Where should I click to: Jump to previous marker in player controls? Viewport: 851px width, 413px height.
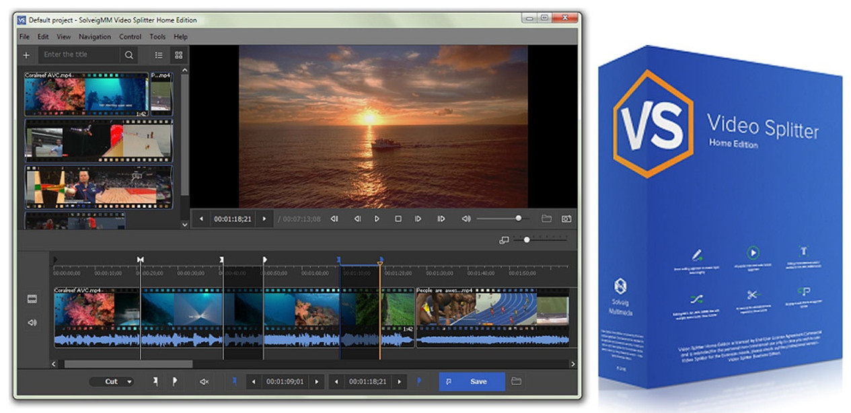coord(334,219)
